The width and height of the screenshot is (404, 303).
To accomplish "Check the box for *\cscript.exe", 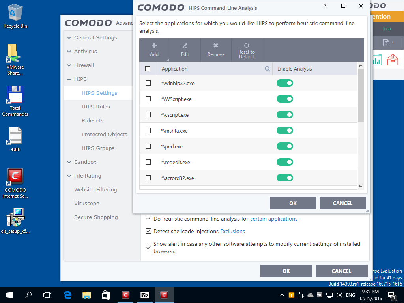I will [x=148, y=115].
